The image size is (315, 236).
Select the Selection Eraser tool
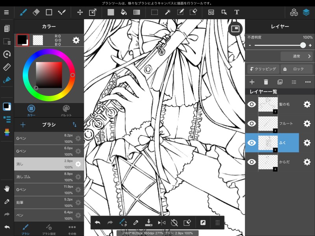click(x=193, y=12)
